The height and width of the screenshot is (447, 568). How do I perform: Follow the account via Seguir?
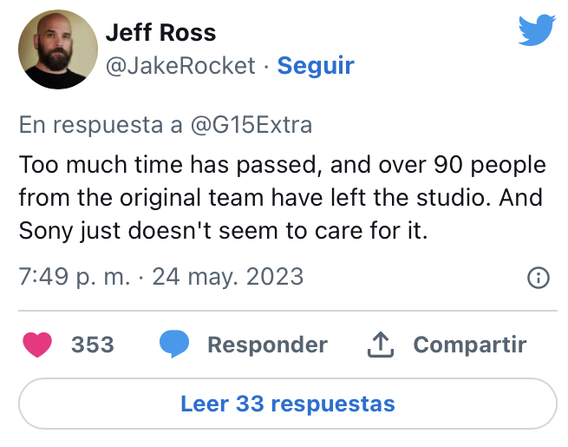click(x=316, y=66)
